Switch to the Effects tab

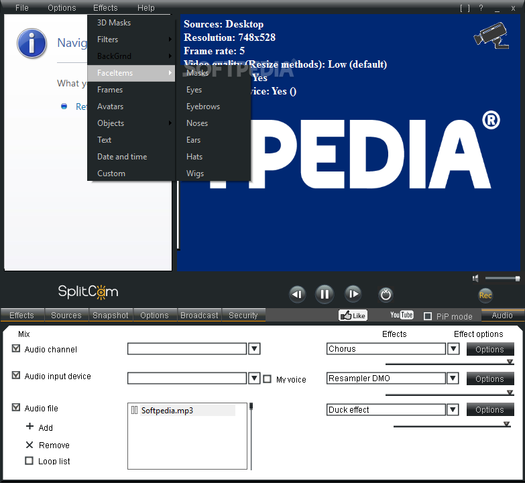click(22, 315)
